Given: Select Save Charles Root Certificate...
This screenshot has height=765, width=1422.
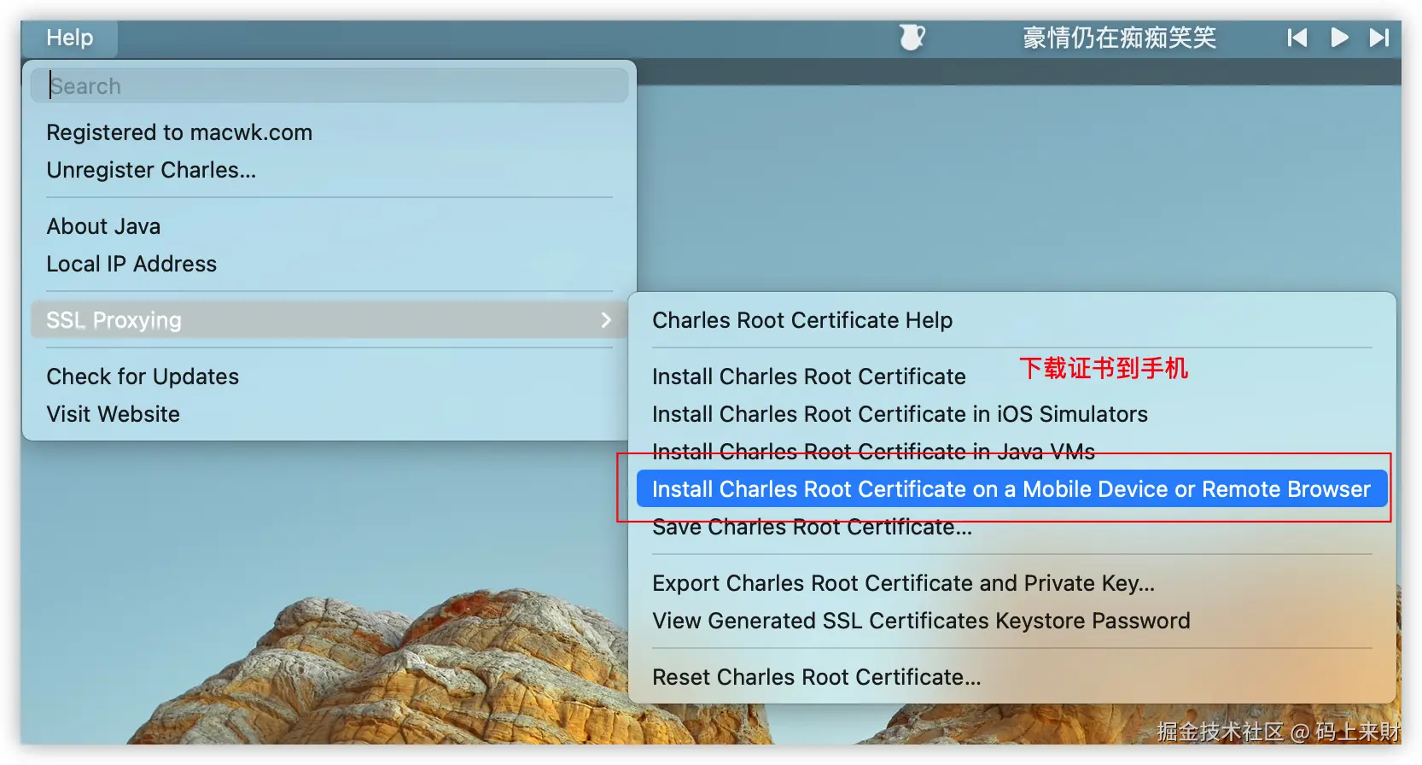Looking at the screenshot, I should tap(812, 528).
